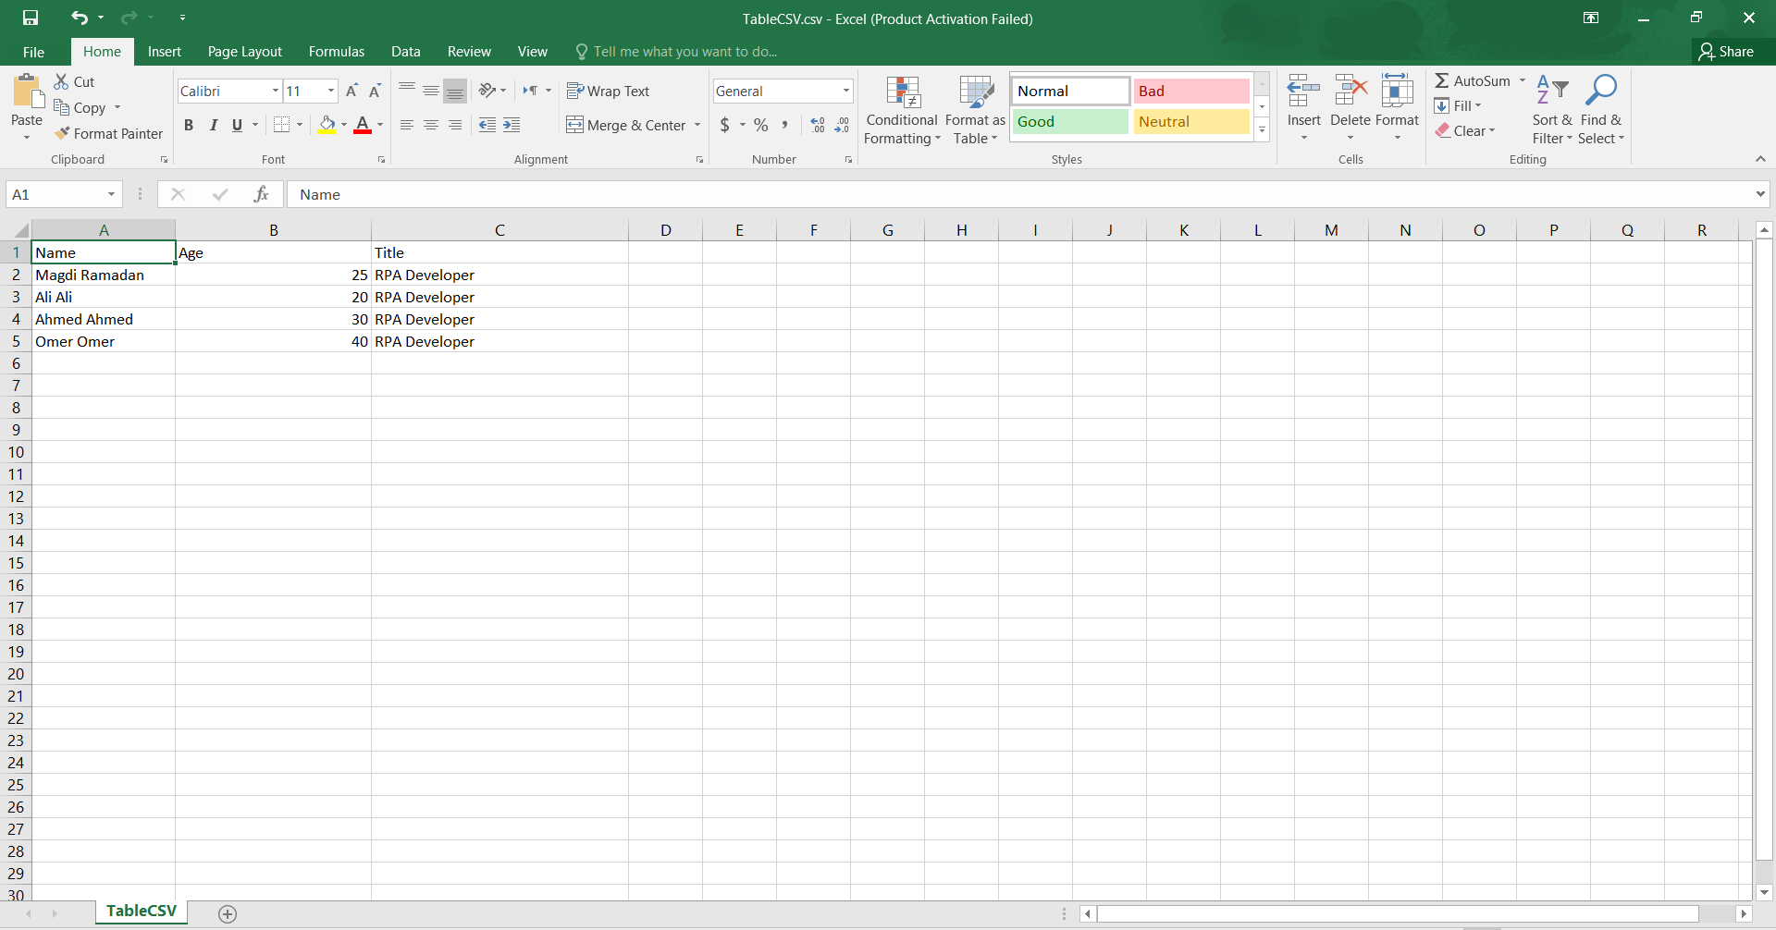The image size is (1776, 930).
Task: Click the Save icon in quick access toolbar
Action: click(31, 18)
